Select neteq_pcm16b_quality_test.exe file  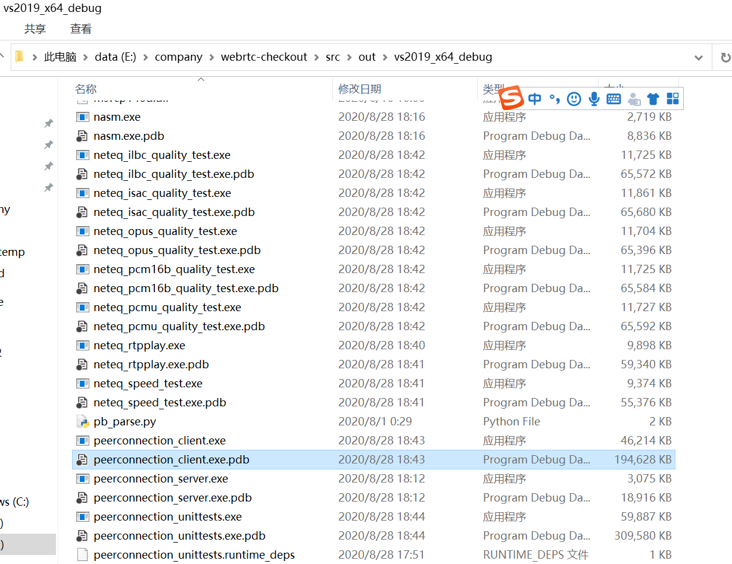pyautogui.click(x=174, y=270)
